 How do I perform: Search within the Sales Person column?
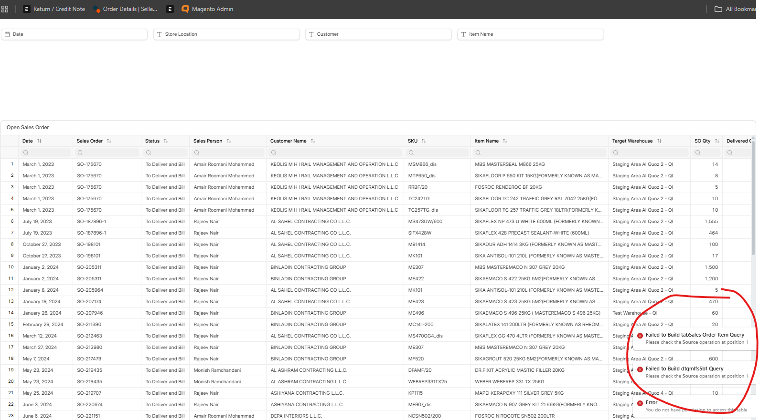228,153
